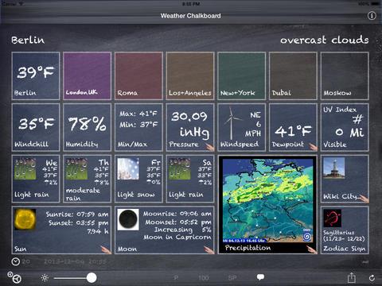Open the Precipitation radar map thumbnail
The image size is (382, 286).
[267, 204]
